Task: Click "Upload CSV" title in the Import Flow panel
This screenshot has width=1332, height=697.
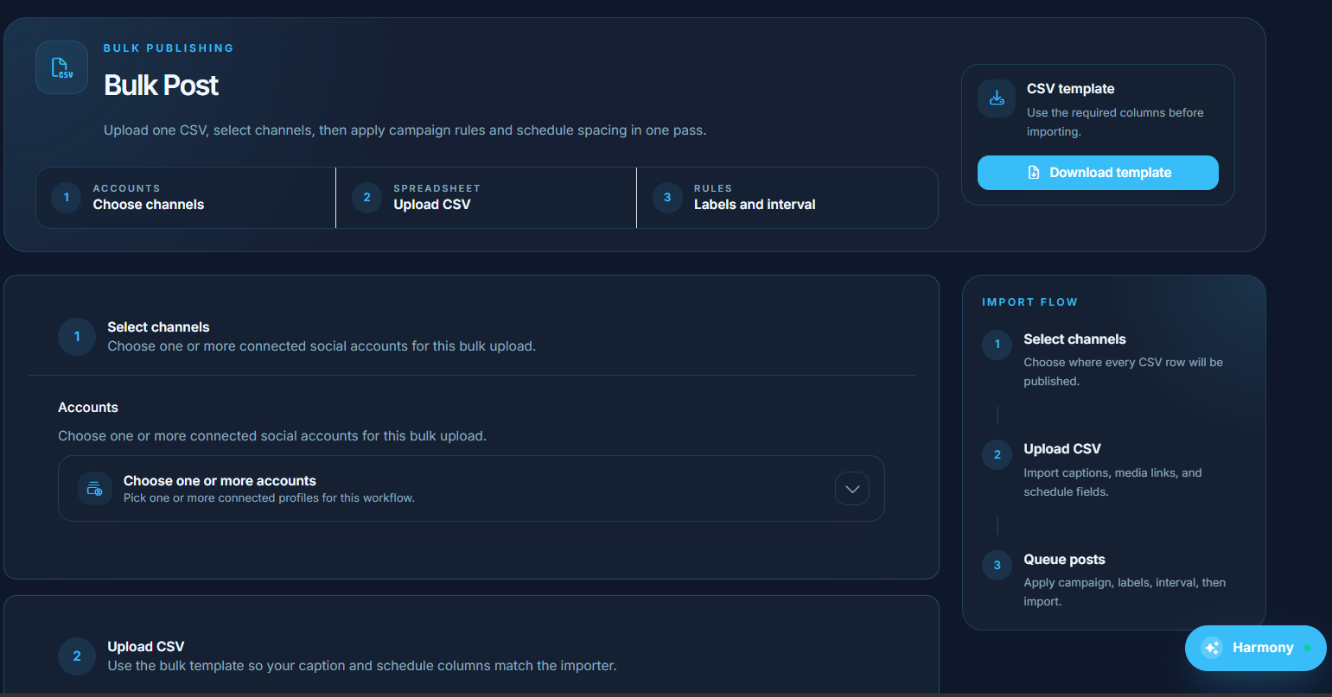Action: pos(1062,449)
